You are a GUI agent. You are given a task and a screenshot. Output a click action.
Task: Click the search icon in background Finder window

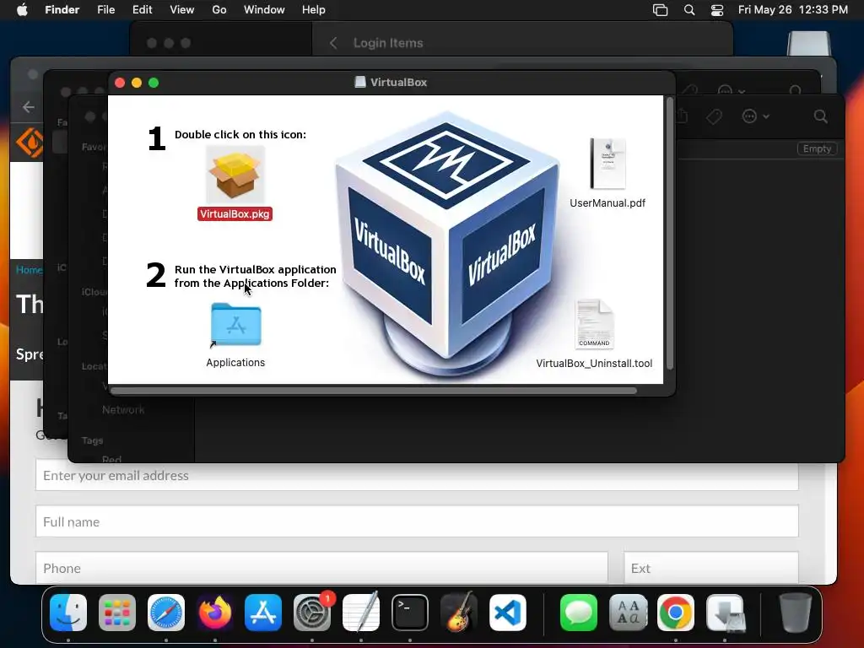tap(821, 116)
